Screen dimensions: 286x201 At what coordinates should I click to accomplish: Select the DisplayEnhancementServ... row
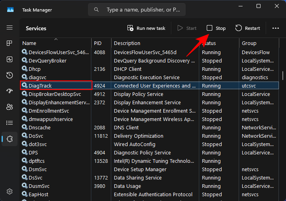point(59,103)
